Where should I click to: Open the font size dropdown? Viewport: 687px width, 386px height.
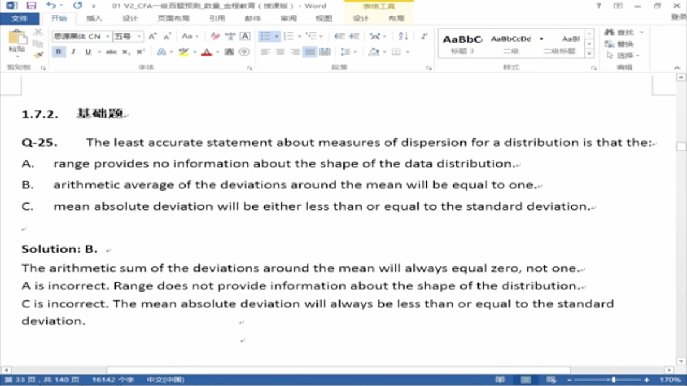(139, 36)
